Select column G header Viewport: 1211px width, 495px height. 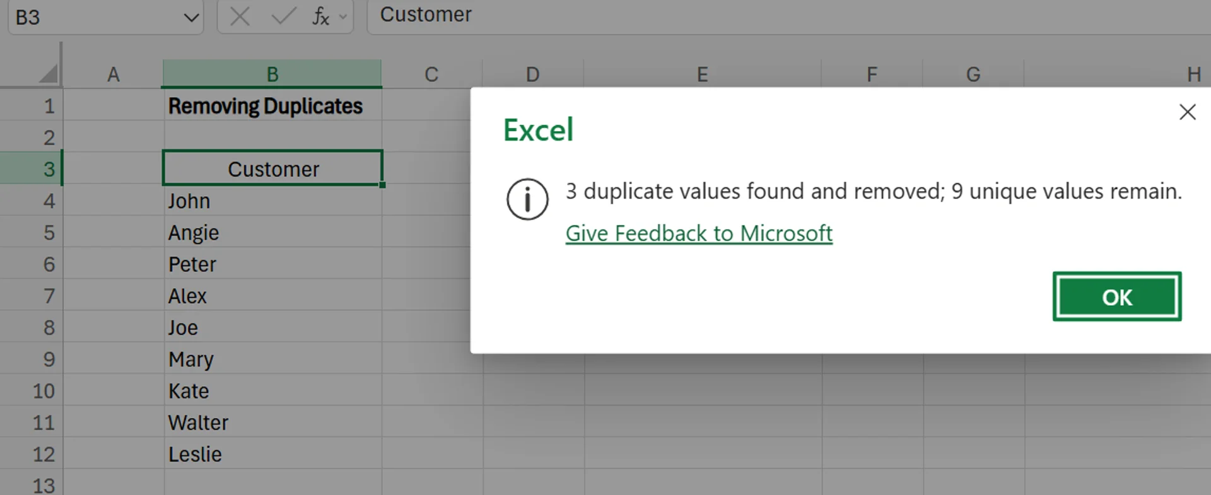[x=973, y=74]
